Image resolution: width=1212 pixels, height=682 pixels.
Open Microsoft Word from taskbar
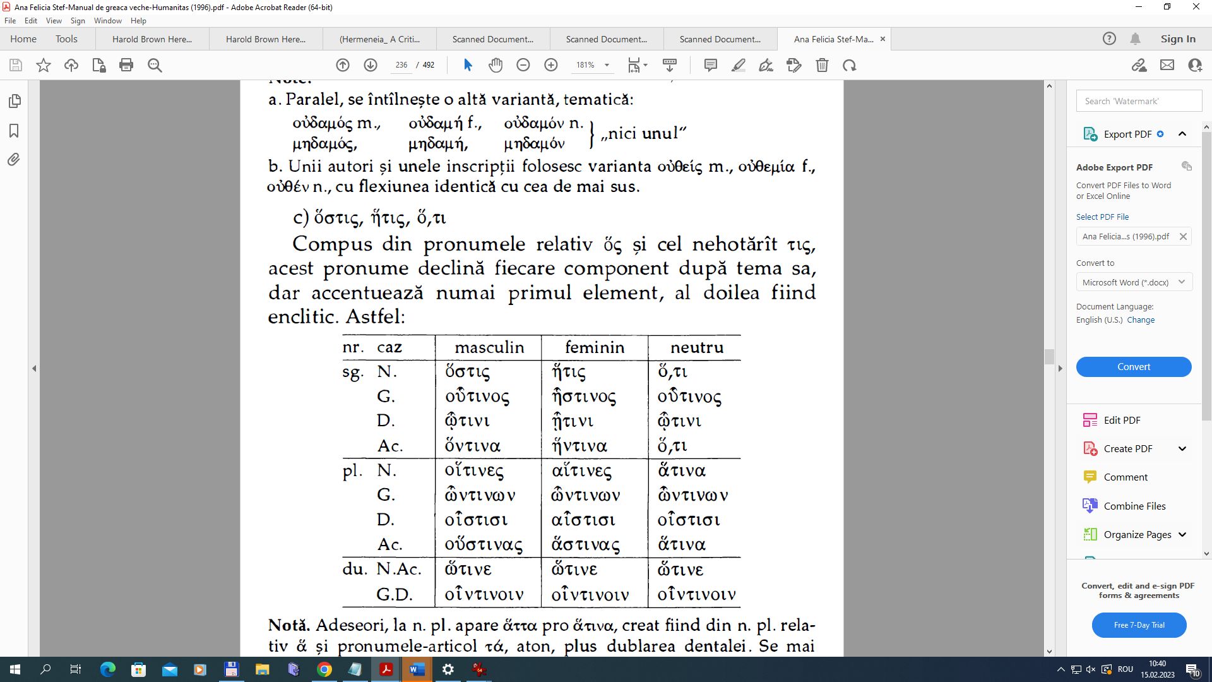point(417,669)
